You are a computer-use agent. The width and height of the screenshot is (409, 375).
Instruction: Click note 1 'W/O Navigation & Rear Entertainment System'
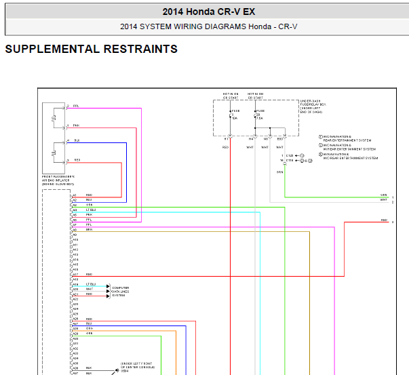[345, 138]
